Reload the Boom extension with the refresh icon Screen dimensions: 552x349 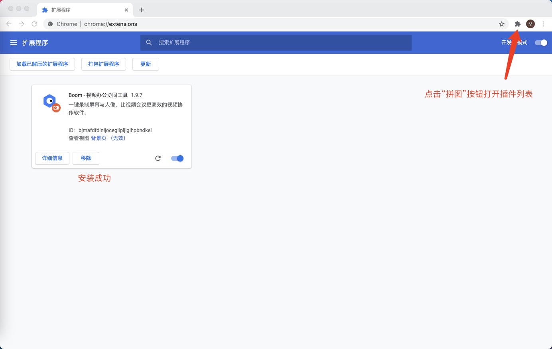tap(158, 158)
